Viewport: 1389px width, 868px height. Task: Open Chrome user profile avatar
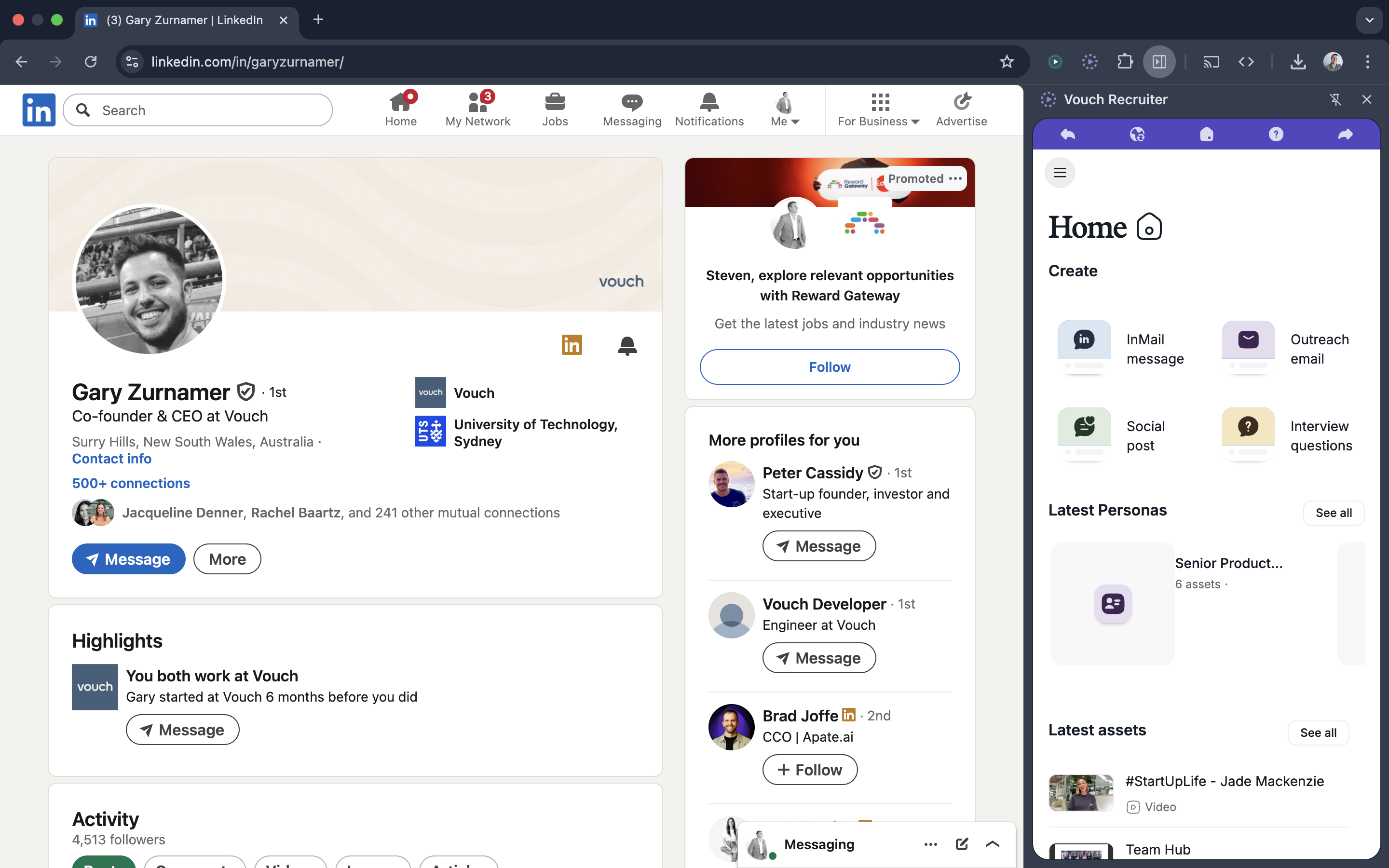1333,61
